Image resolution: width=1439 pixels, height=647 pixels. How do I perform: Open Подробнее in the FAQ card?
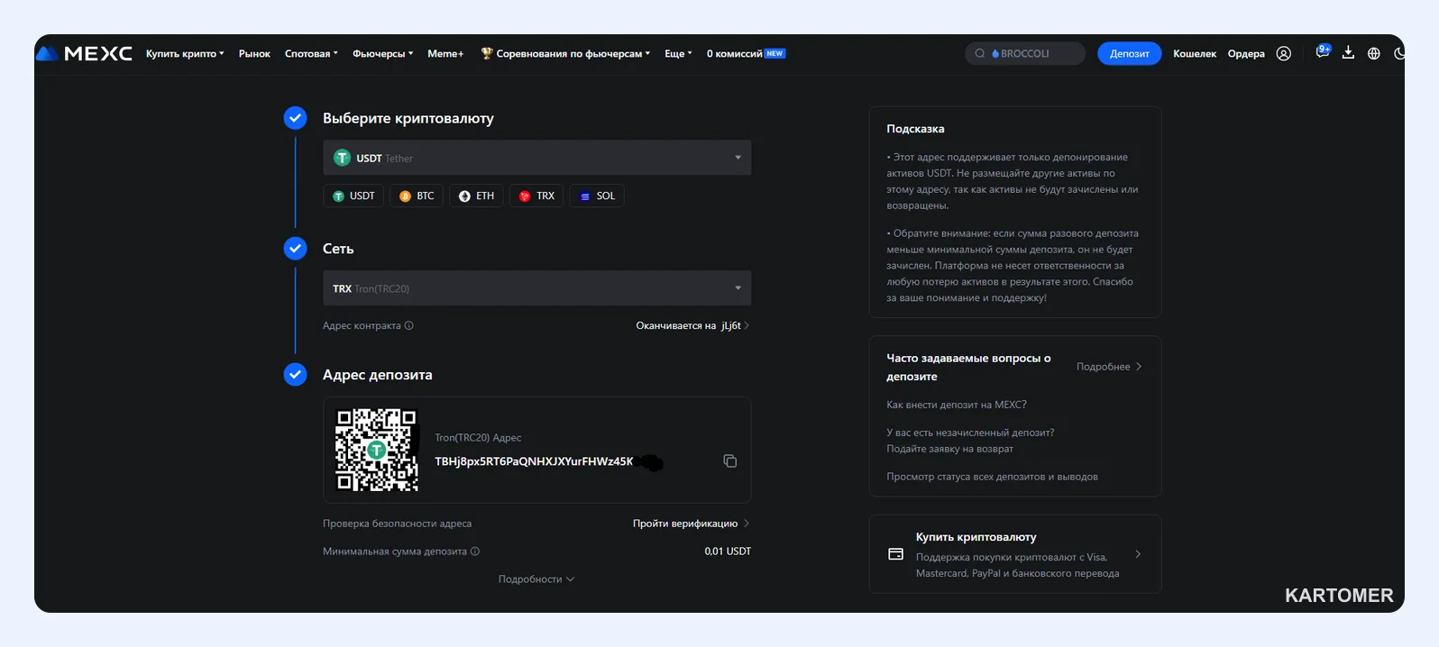1109,367
